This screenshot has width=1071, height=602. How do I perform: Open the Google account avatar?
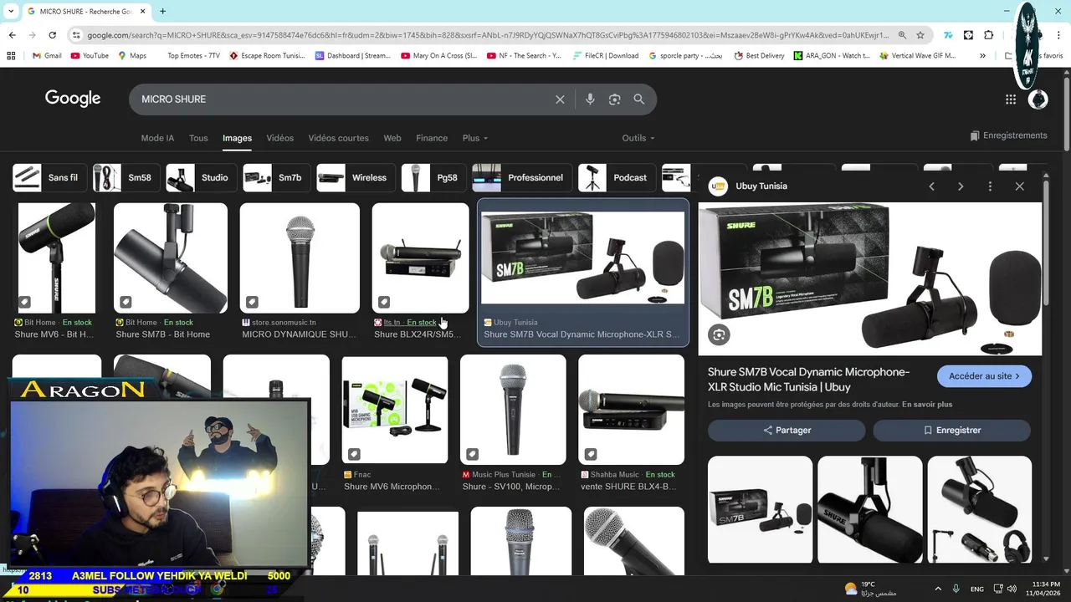click(1038, 99)
